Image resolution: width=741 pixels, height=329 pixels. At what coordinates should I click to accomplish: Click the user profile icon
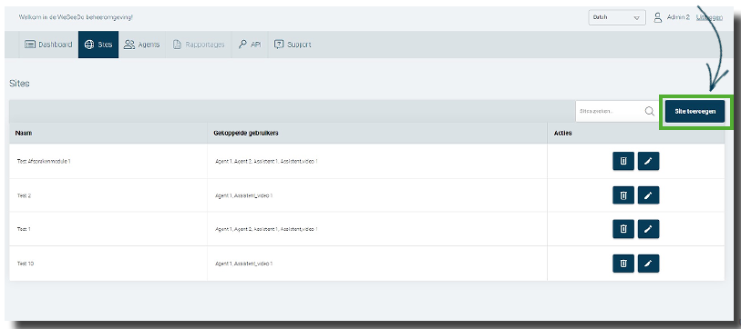657,17
